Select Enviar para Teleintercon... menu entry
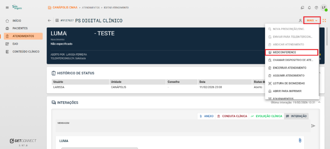 292,37
